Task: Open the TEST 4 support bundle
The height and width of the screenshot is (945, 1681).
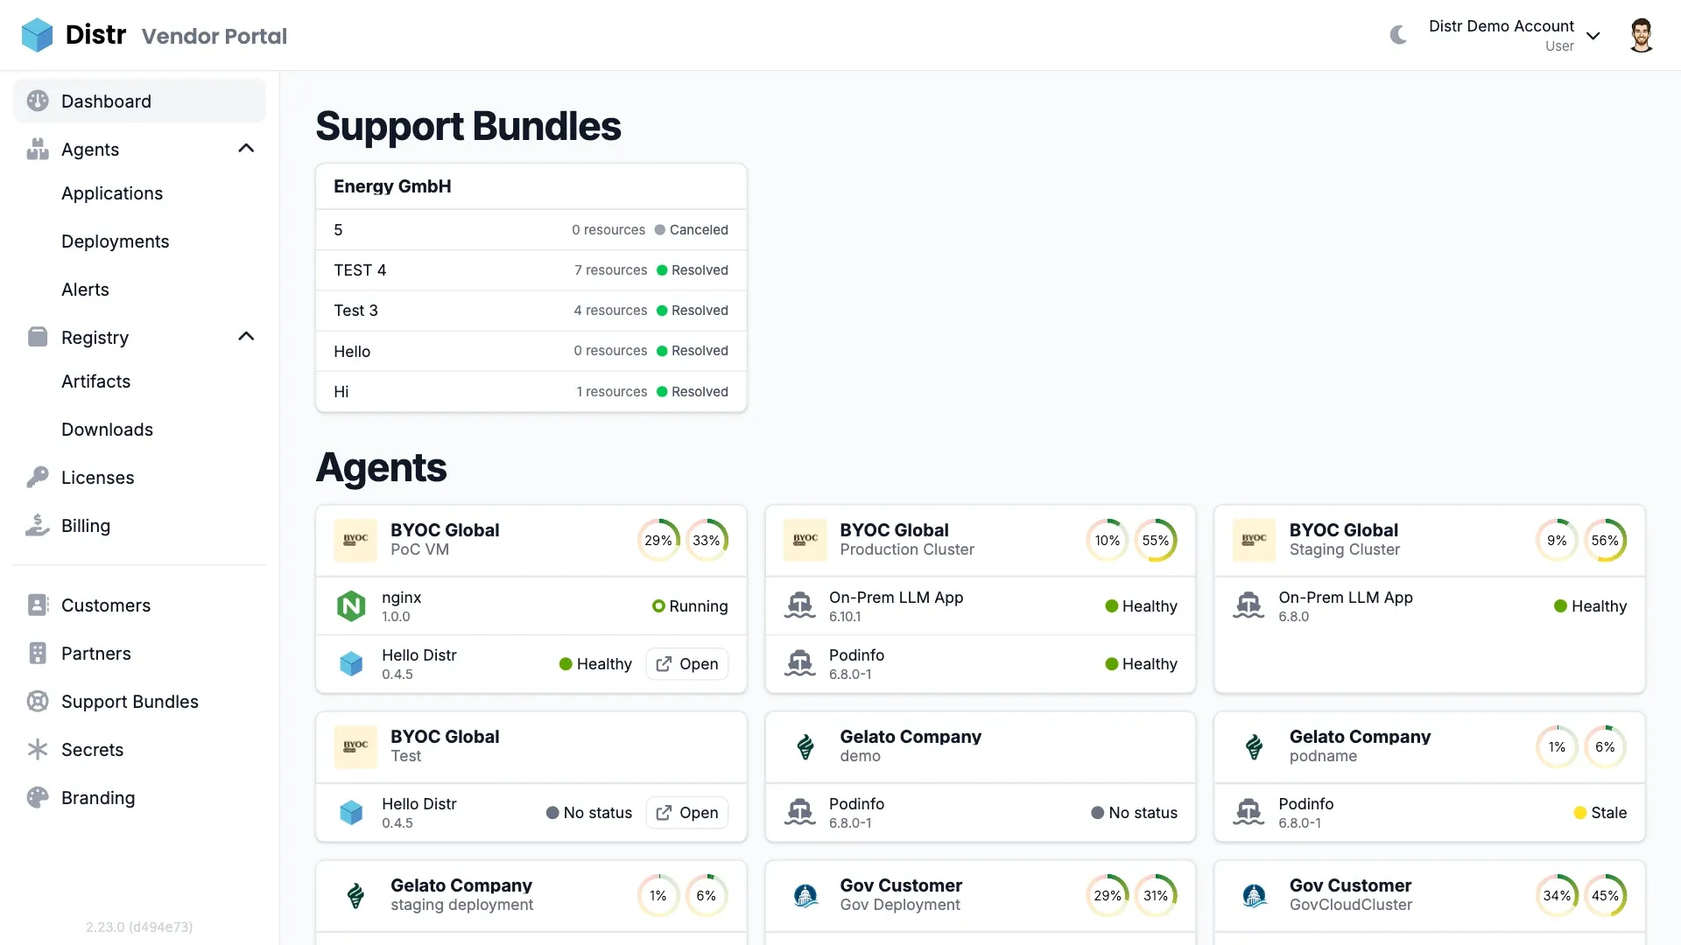Action: coord(531,270)
